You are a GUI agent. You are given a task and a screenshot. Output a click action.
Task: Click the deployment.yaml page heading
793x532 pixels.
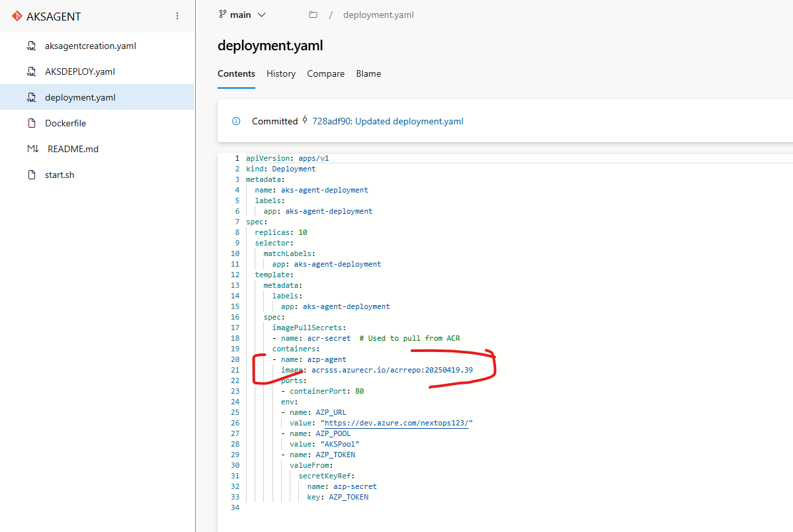[270, 46]
